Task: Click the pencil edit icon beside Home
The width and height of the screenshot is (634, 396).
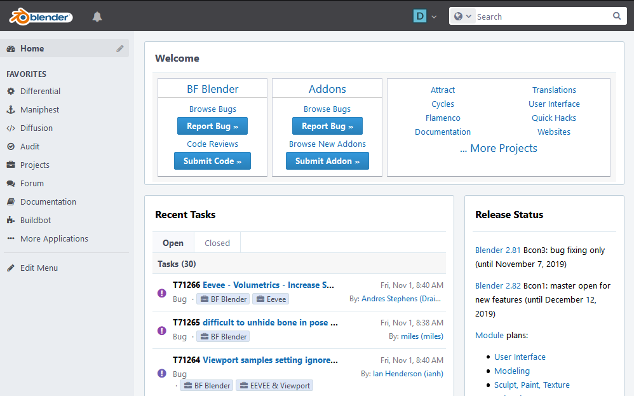Action: pyautogui.click(x=120, y=48)
